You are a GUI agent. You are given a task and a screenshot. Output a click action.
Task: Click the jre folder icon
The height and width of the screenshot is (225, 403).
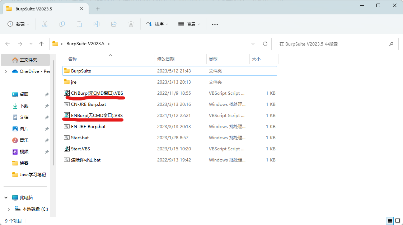[66, 82]
